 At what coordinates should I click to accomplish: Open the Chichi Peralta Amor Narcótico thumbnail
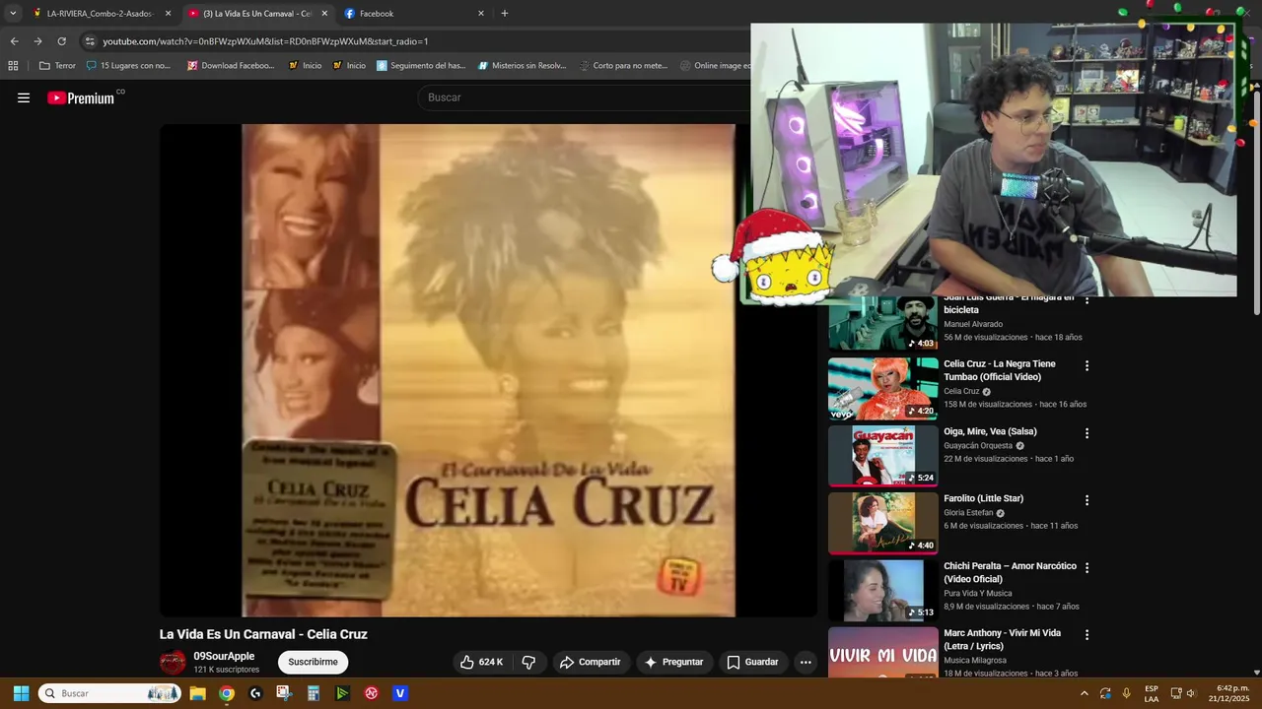point(883,591)
